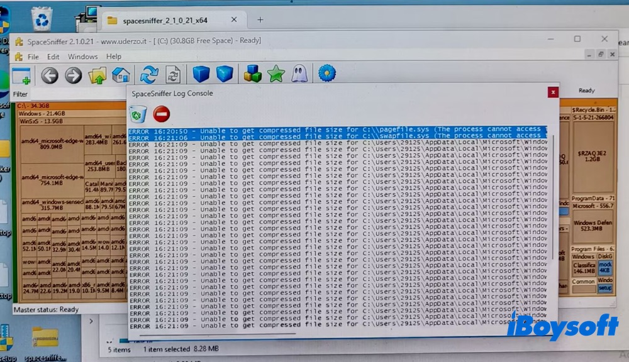Close the SpaceSniffer Log Console
This screenshot has height=362, width=629.
[553, 92]
